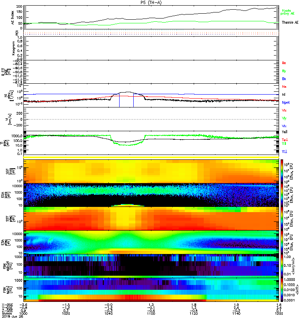This screenshot has height=322, width=302.
Task: Click the time label 1120 on bottom axis
Action: (194, 314)
